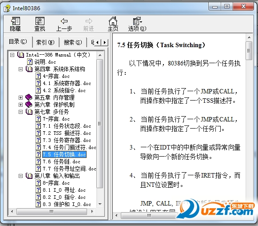Click the closed book icon of 第五章 内存管理
The height and width of the screenshot is (226, 258).
click(29, 97)
